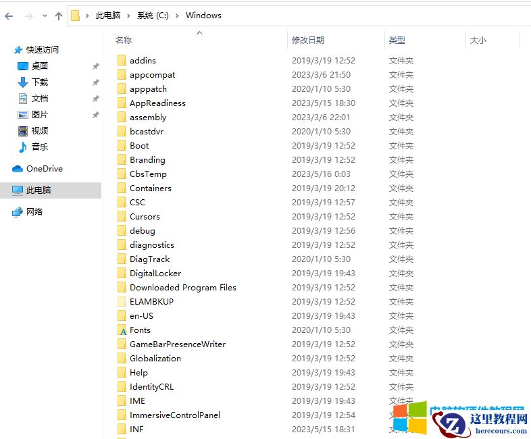Click the pin icon next to 图片
Image resolution: width=531 pixels, height=439 pixels.
coord(96,115)
